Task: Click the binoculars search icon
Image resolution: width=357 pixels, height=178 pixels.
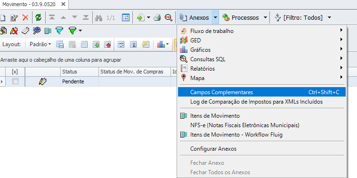Action: (98, 18)
